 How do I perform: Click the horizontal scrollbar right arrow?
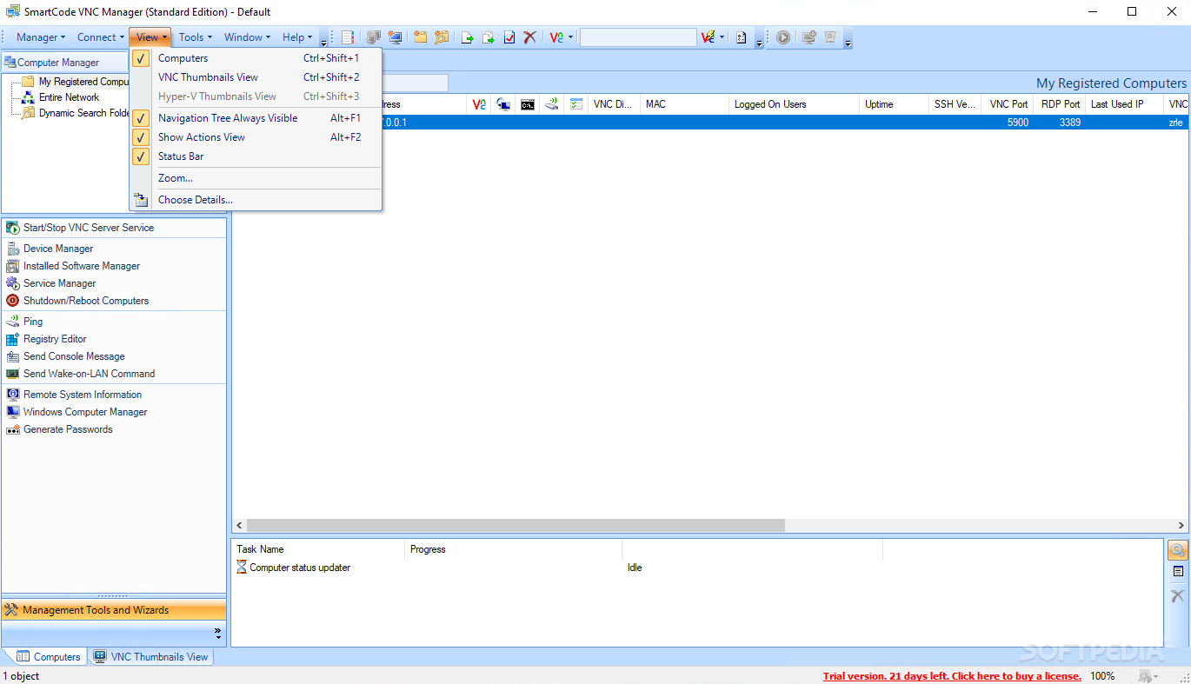pyautogui.click(x=1181, y=526)
